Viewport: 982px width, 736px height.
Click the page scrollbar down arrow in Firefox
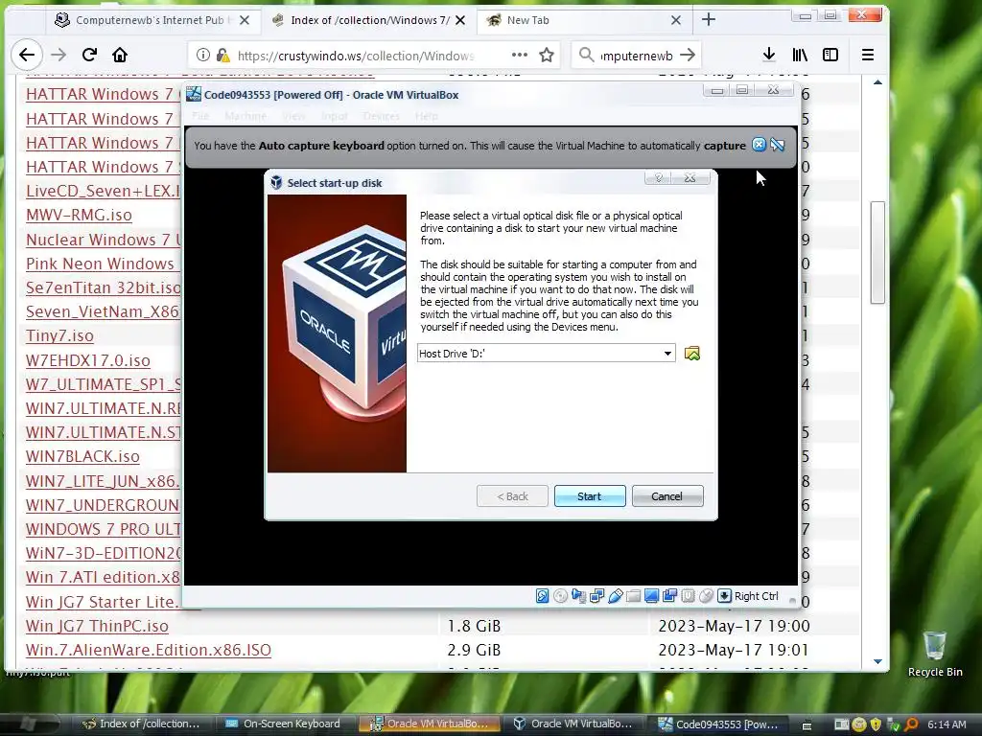(x=877, y=661)
